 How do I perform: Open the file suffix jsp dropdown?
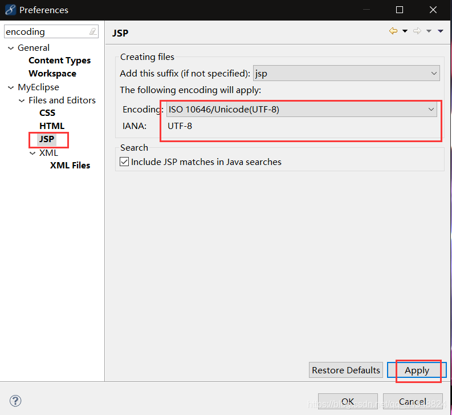(x=346, y=73)
